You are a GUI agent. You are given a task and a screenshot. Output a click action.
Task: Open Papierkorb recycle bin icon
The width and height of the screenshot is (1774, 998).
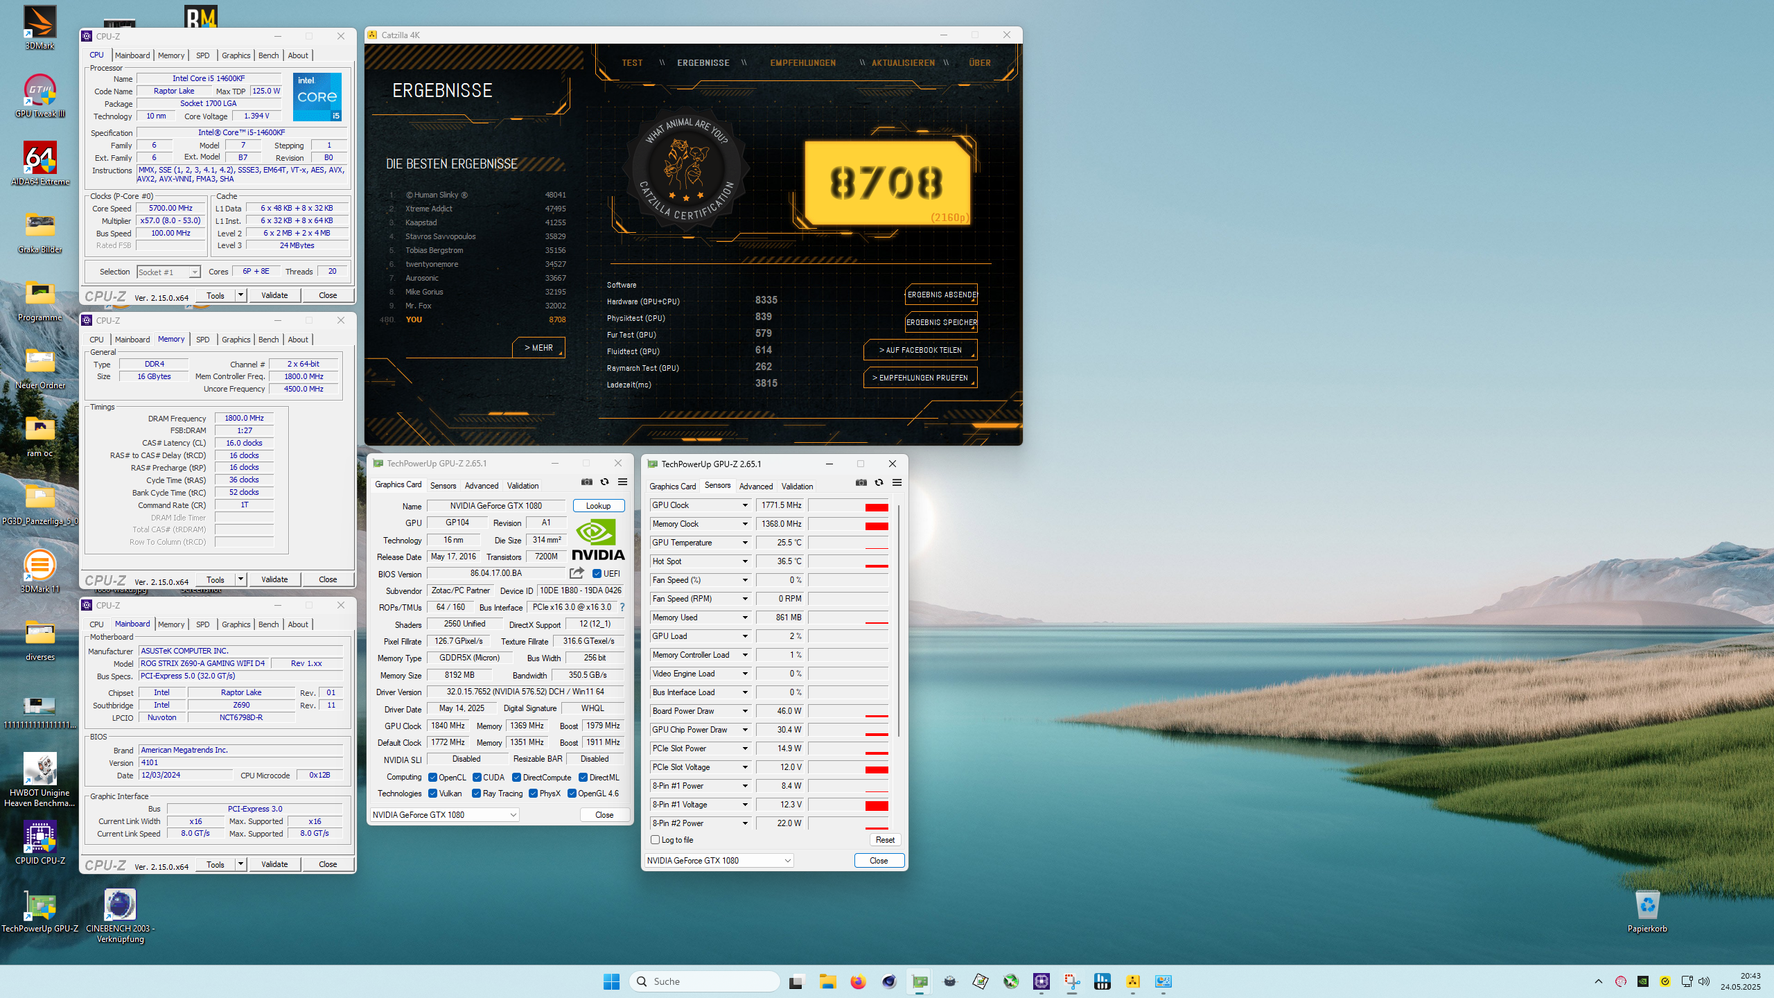1647,911
